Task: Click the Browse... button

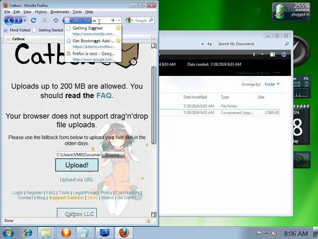Action: click(113, 155)
